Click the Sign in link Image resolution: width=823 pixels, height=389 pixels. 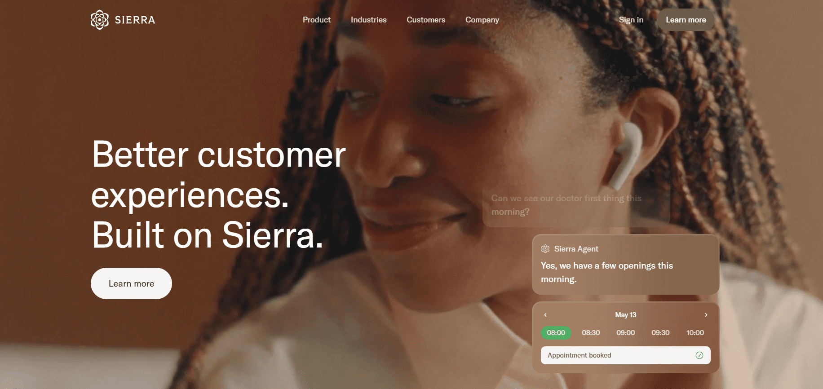point(631,20)
